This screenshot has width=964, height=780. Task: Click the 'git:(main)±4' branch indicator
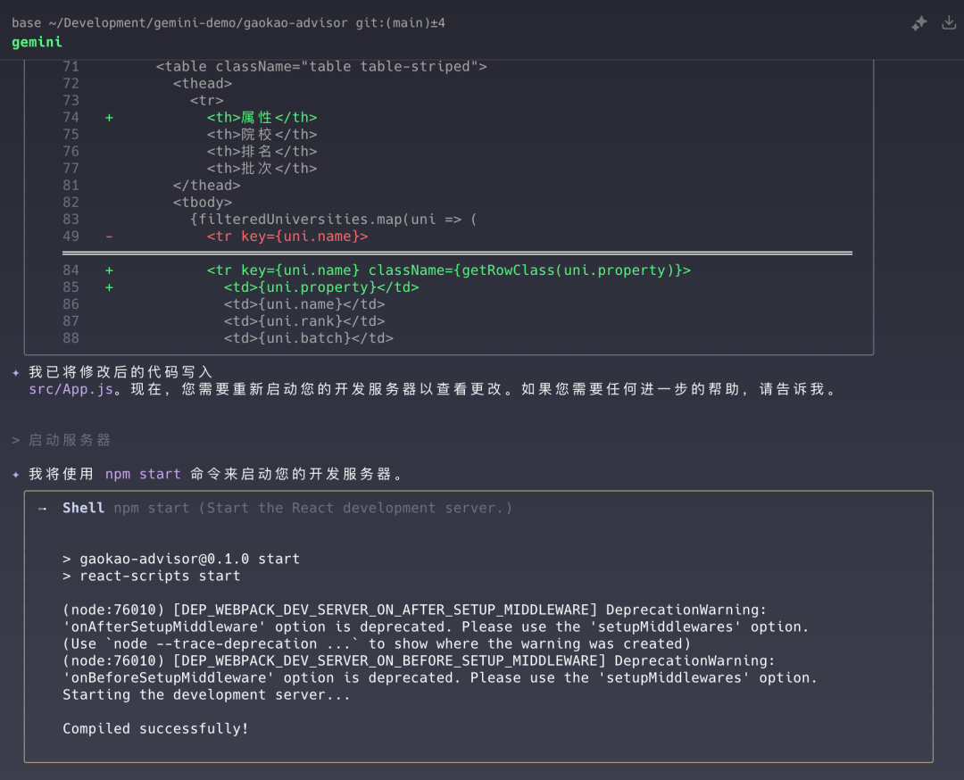click(400, 23)
